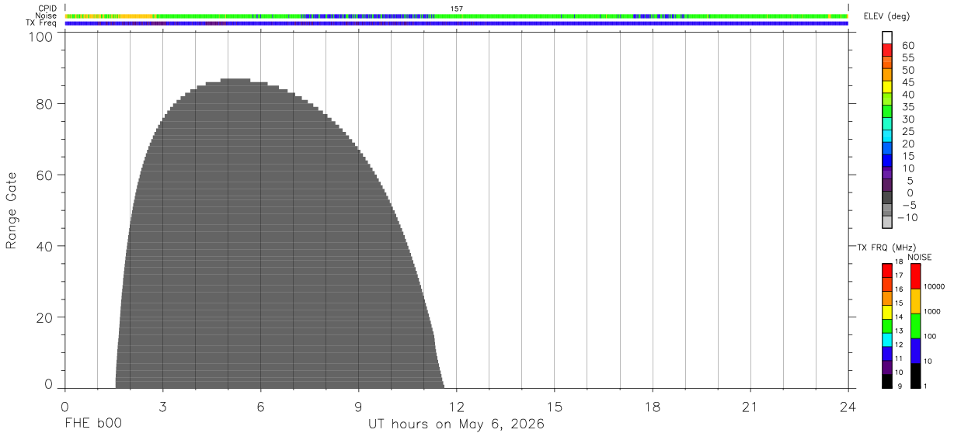Click the x-axis tick label '12'
The image size is (954, 440).
[x=456, y=407]
